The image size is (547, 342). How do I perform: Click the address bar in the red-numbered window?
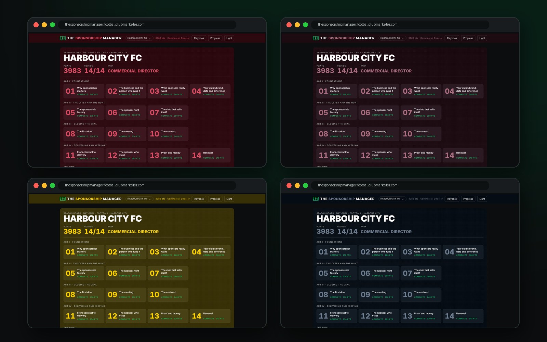click(147, 25)
